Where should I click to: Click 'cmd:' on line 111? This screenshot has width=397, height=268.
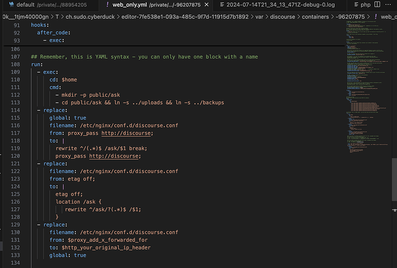(x=55, y=87)
